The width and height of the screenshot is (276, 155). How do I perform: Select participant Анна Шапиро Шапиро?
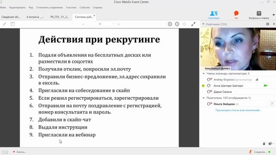[228, 86]
